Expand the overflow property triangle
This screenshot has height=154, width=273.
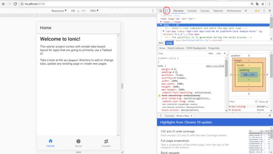[x=175, y=78]
